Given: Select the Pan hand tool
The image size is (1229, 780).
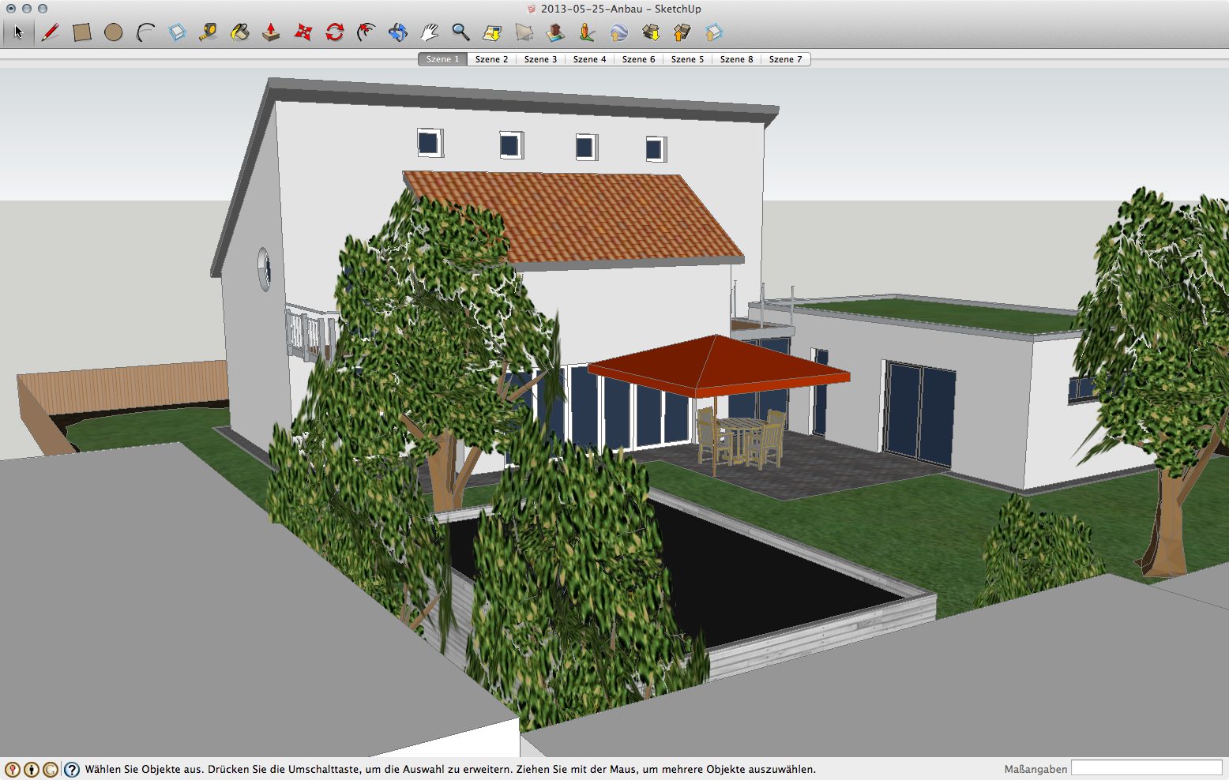Looking at the screenshot, I should (x=430, y=32).
